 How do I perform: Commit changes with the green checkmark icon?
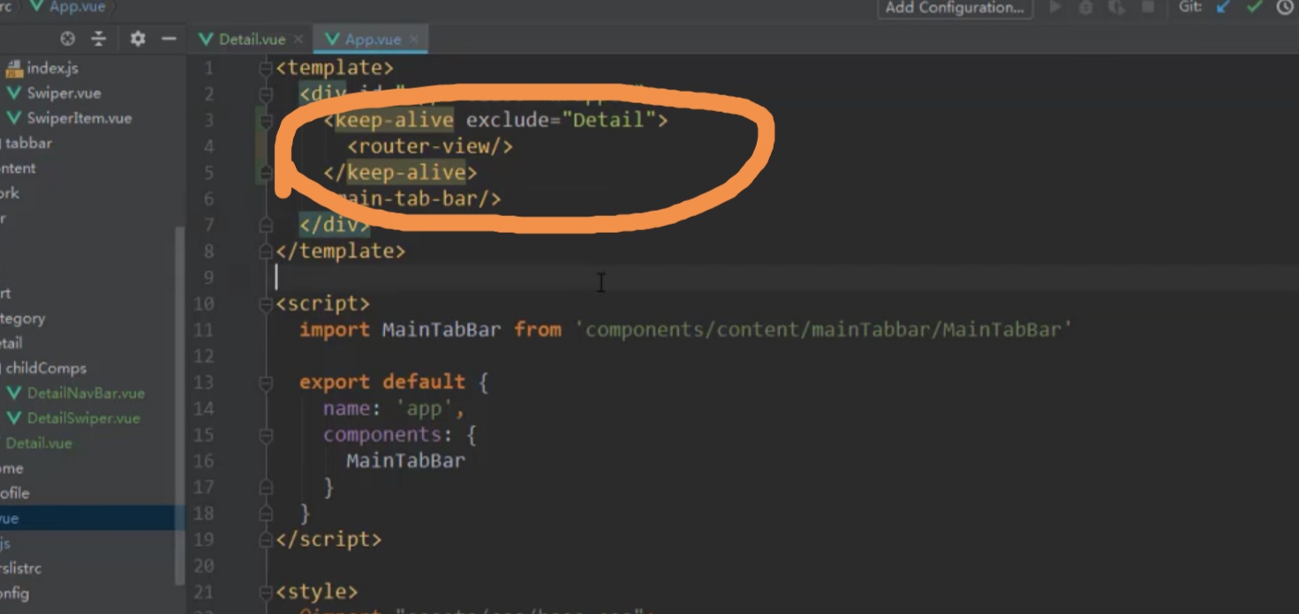[1254, 7]
